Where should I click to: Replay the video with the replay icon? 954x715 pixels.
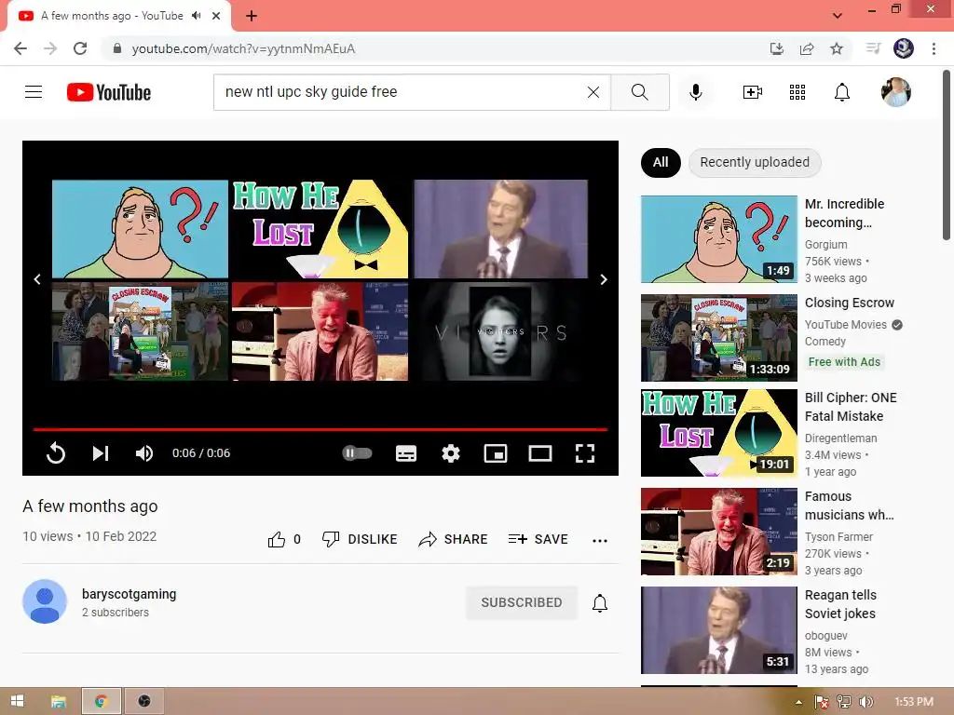[56, 453]
